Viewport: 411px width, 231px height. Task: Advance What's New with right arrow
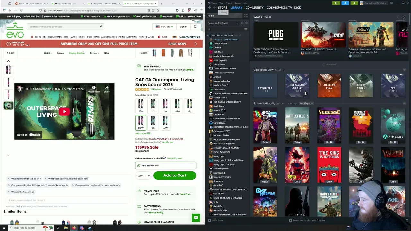tap(404, 17)
